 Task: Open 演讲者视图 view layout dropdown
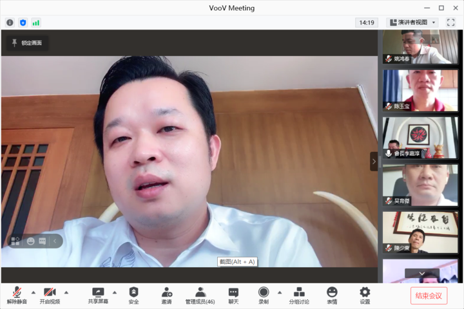412,23
